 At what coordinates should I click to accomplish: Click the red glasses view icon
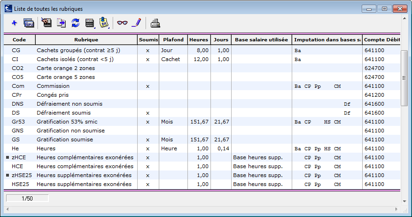(x=122, y=23)
